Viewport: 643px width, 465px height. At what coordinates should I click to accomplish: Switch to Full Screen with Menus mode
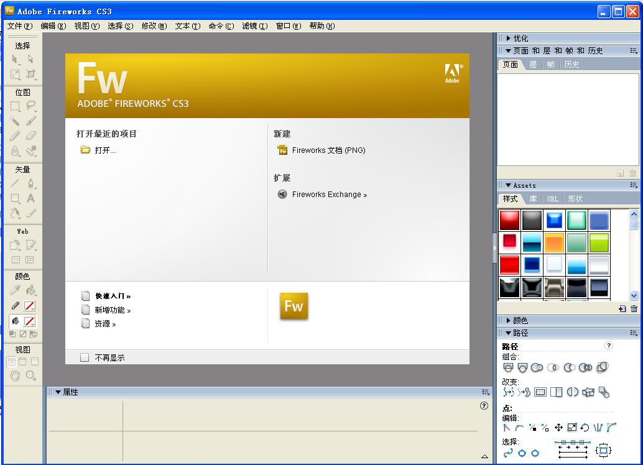22,362
